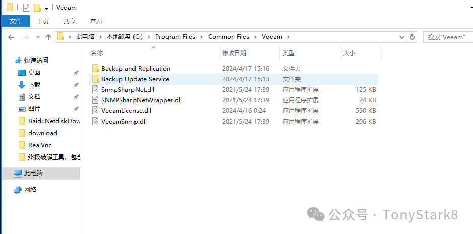The width and height of the screenshot is (473, 234).
Task: Click the title bar new folder icon
Action: pyautogui.click(x=37, y=7)
